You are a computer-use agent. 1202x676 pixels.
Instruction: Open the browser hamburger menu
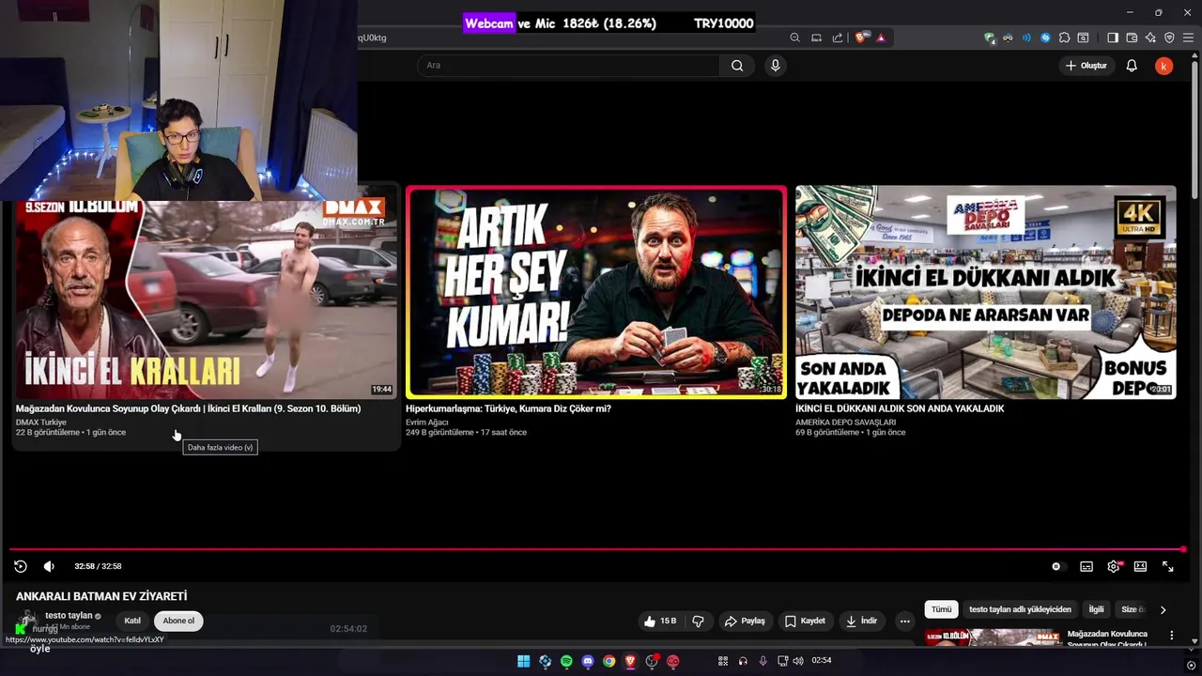pyautogui.click(x=1188, y=38)
